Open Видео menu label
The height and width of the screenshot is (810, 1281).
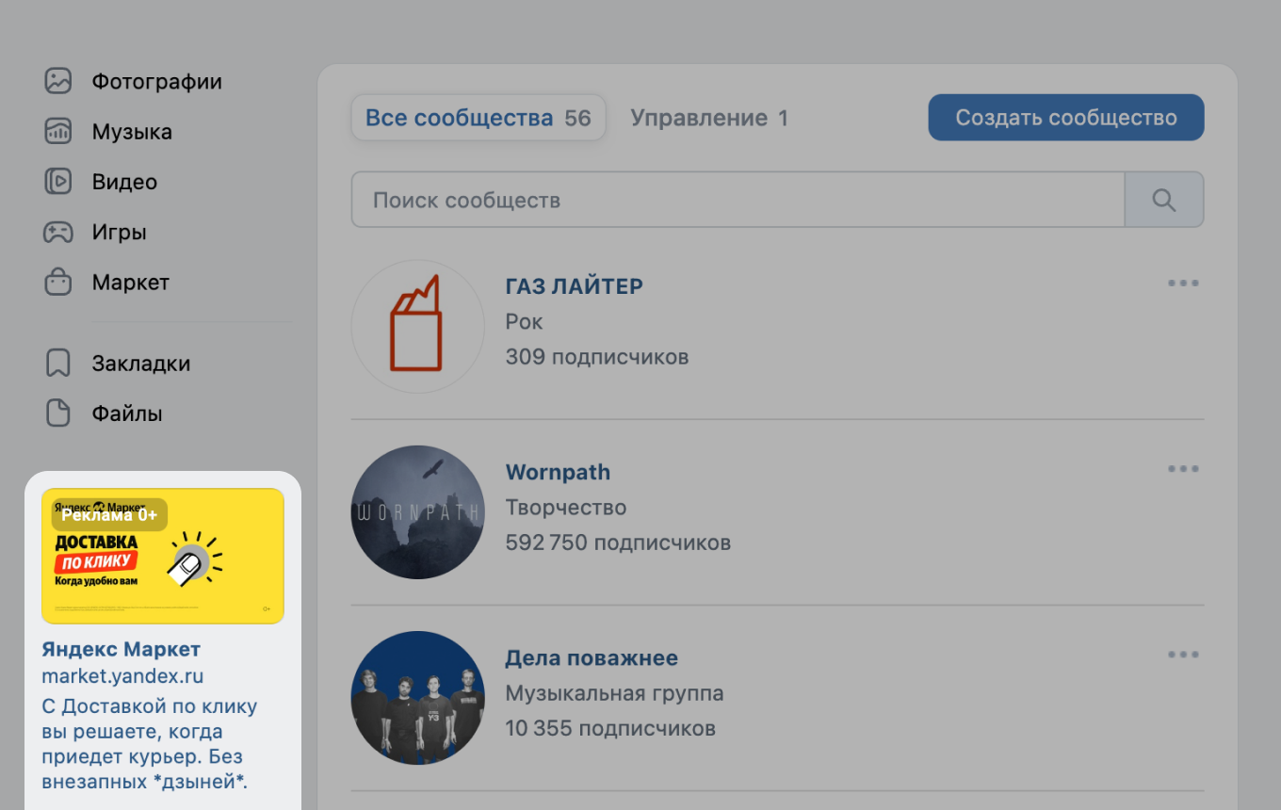[124, 182]
